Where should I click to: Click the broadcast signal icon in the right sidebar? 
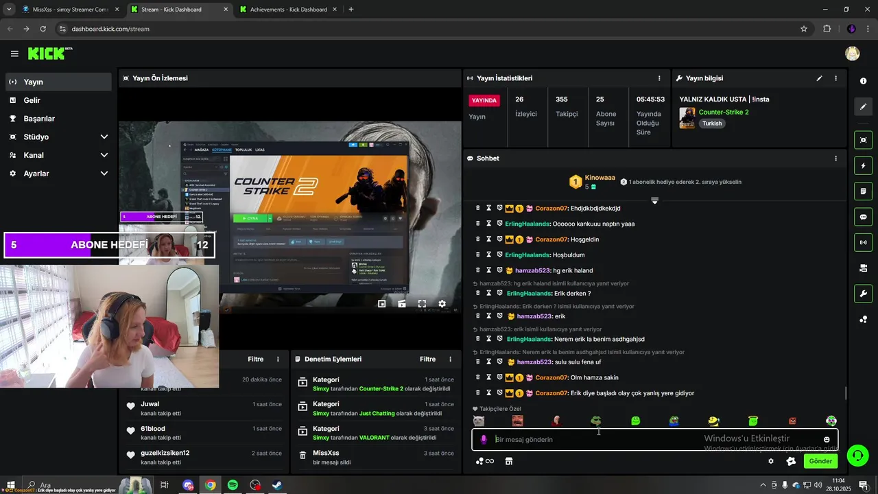pyautogui.click(x=863, y=242)
